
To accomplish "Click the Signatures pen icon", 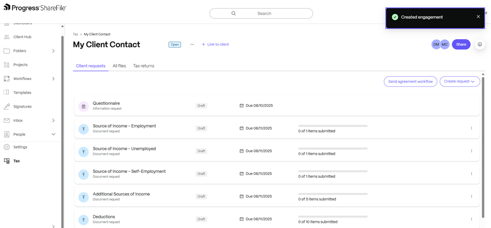I will (7, 106).
